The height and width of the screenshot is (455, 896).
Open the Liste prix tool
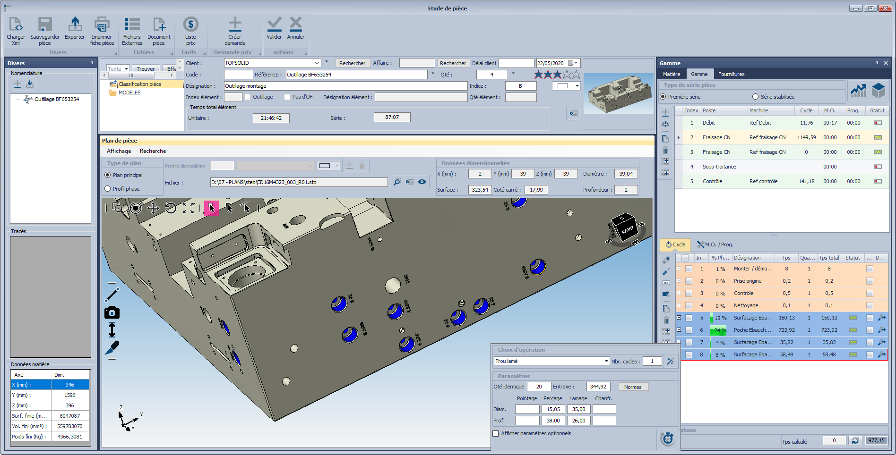tap(190, 25)
